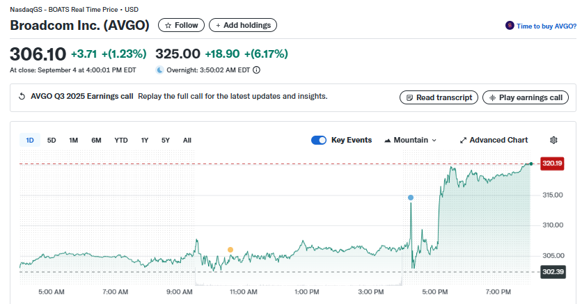Click the +18.90 overnight change value
This screenshot has width=582, height=304.
pos(222,54)
